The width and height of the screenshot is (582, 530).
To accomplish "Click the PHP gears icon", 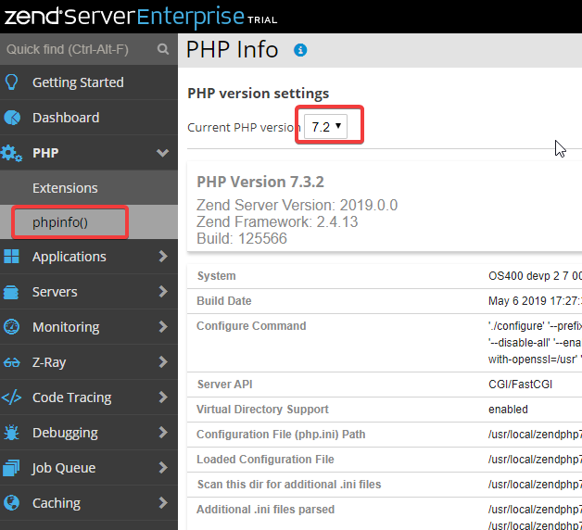I will coord(12,153).
